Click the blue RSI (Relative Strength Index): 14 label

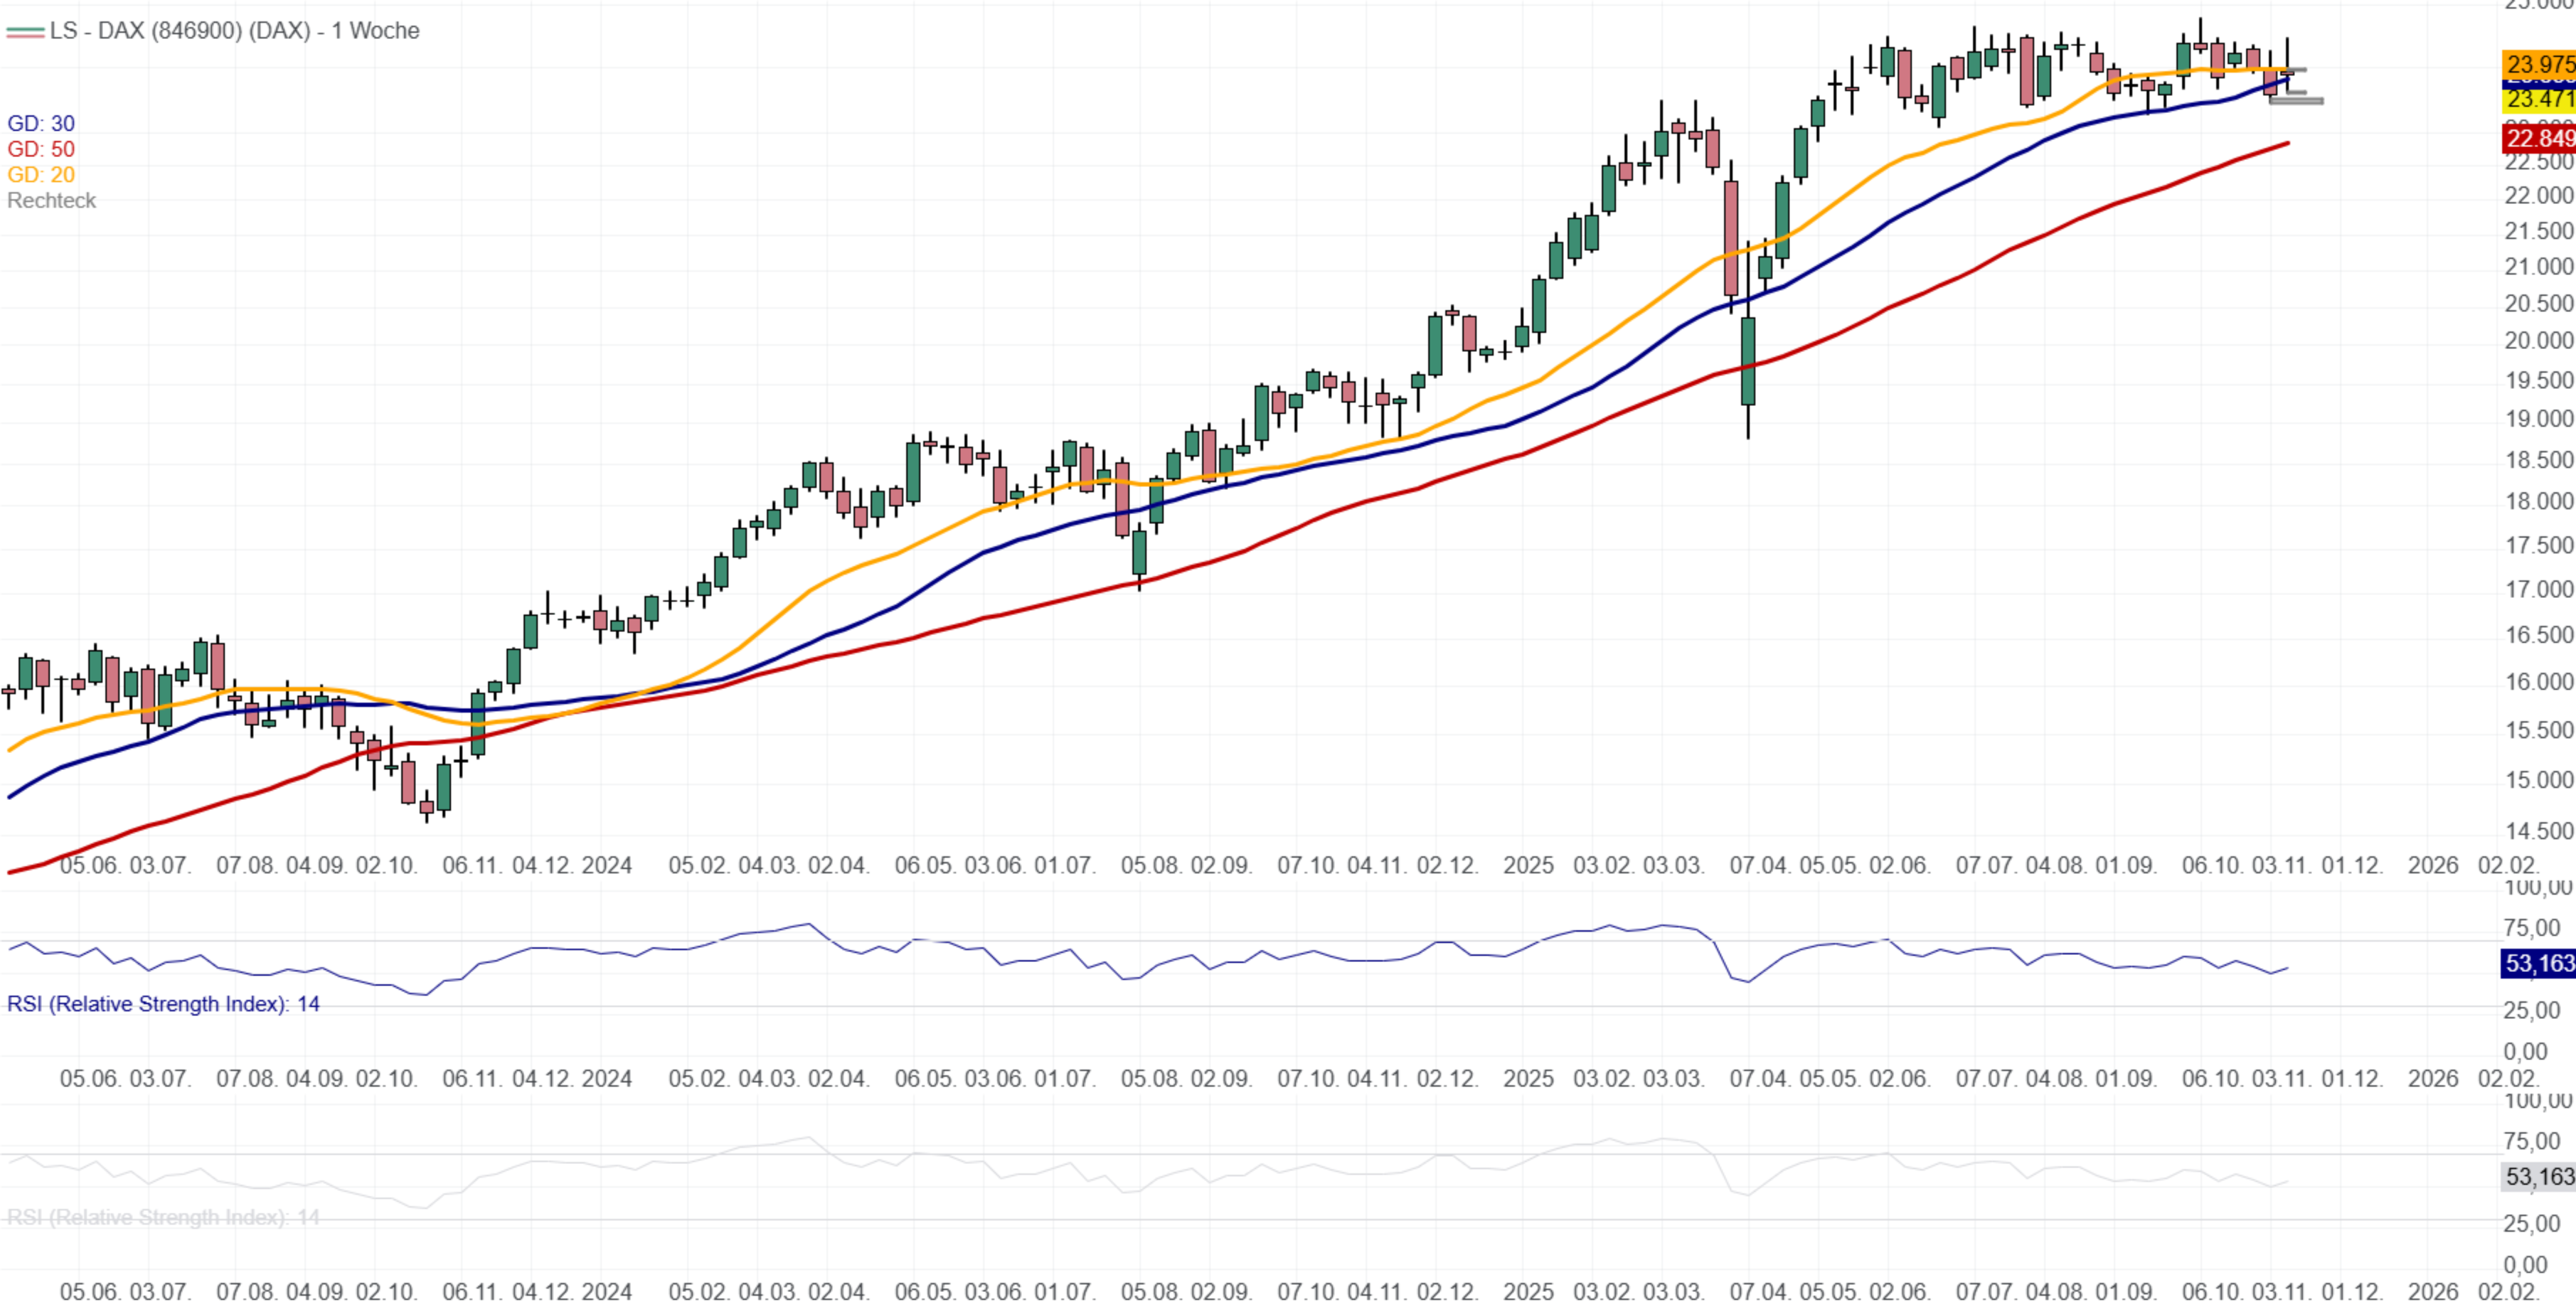pyautogui.click(x=163, y=1004)
